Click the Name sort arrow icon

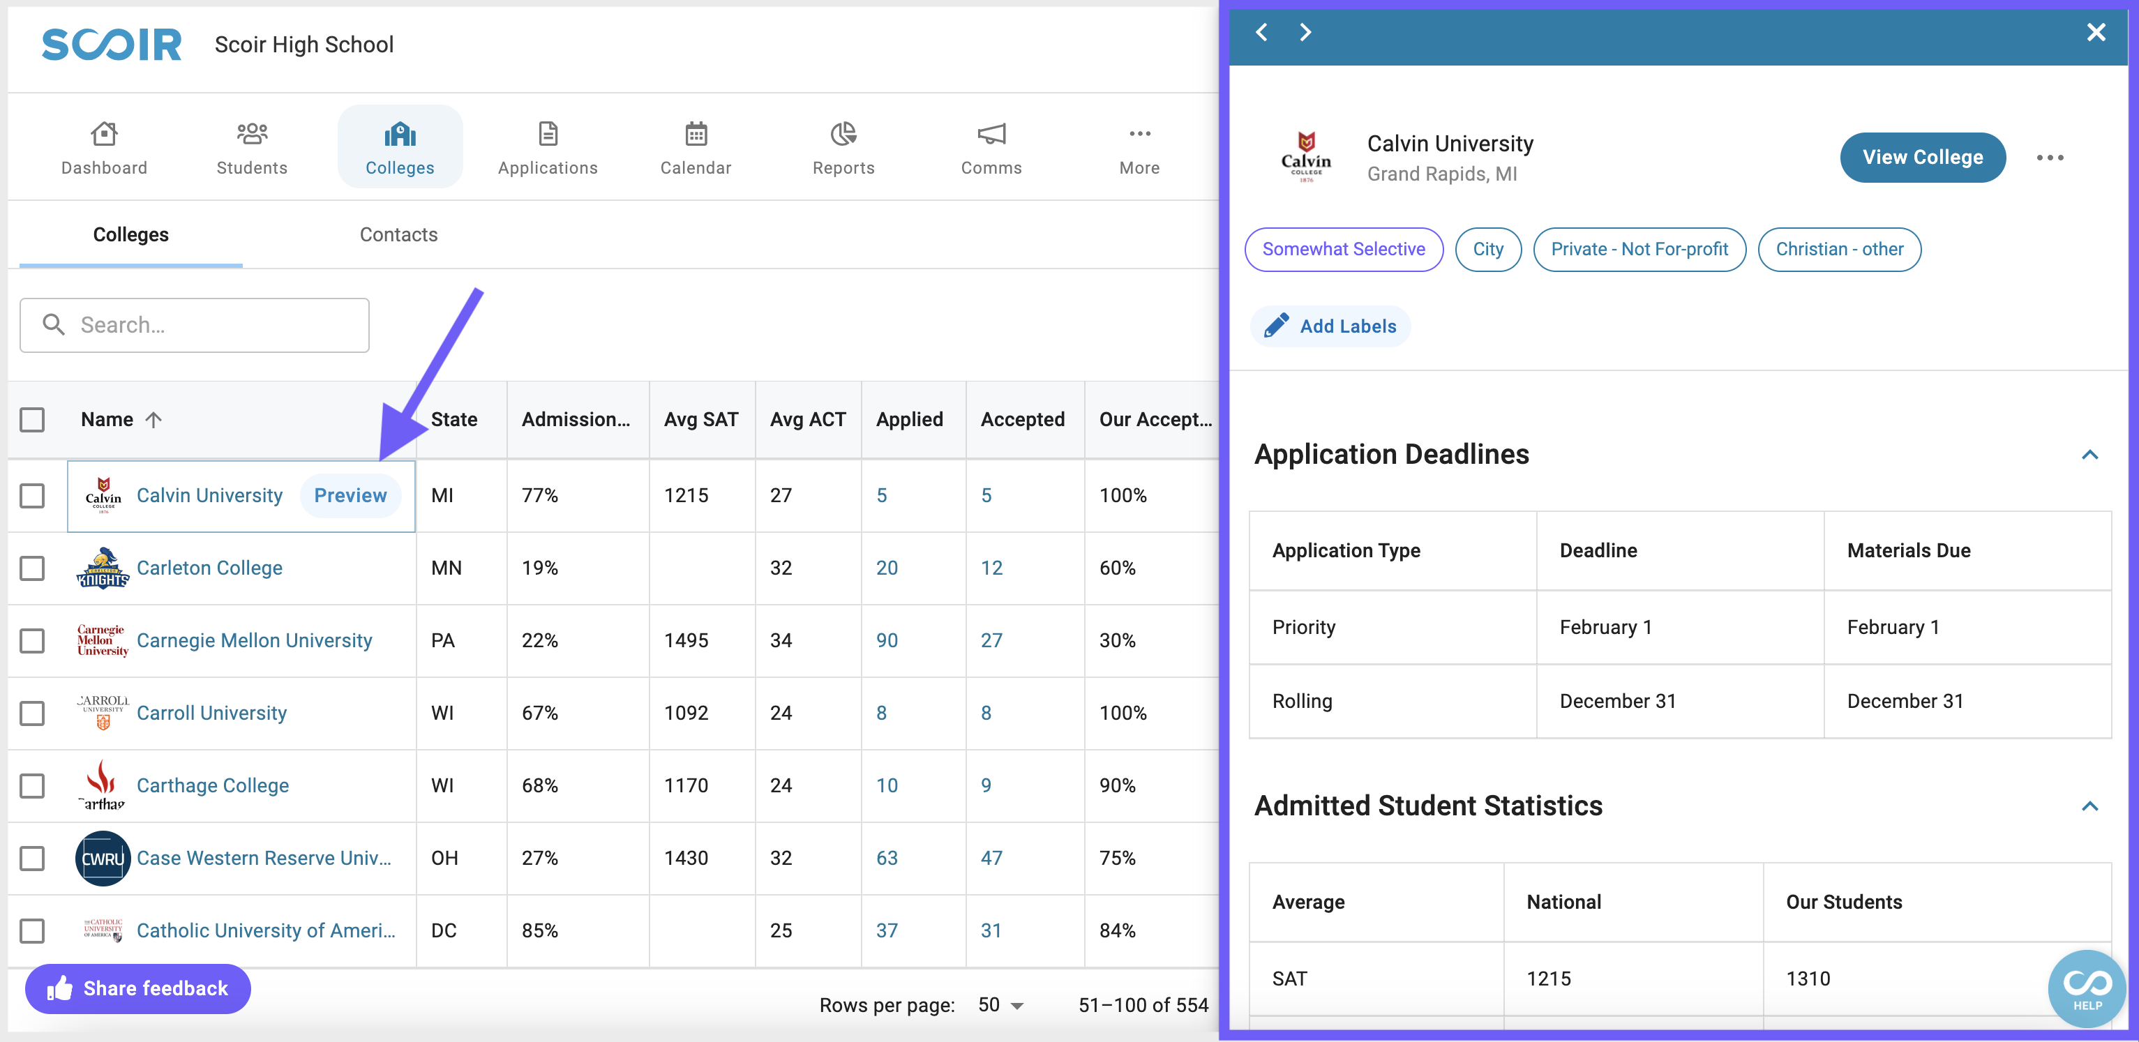click(153, 420)
